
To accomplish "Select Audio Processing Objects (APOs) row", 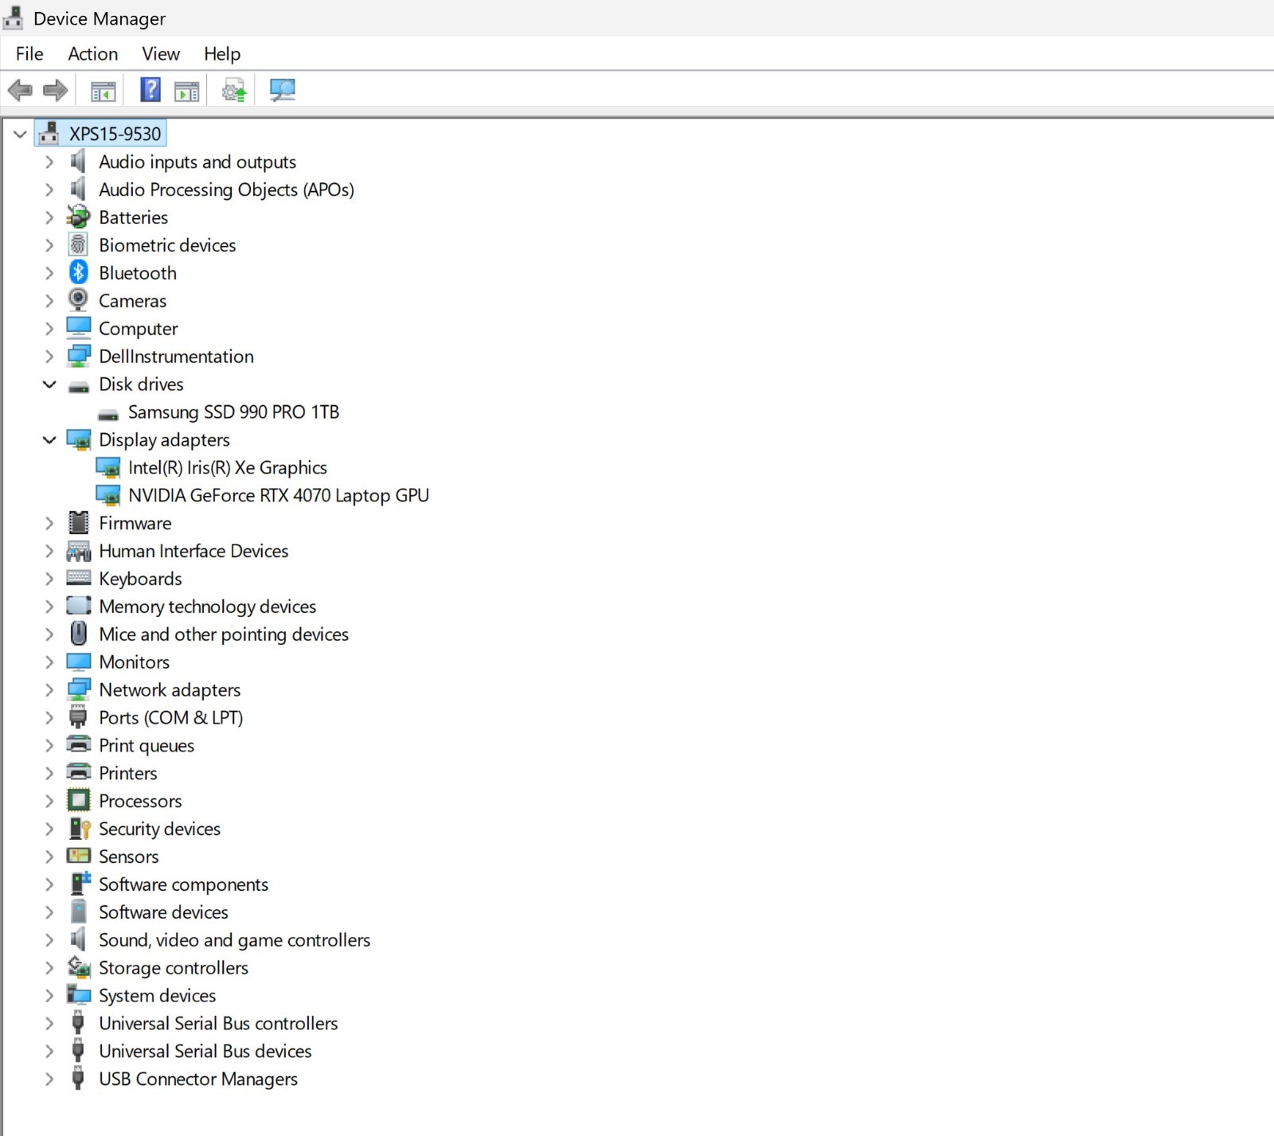I will click(x=226, y=189).
